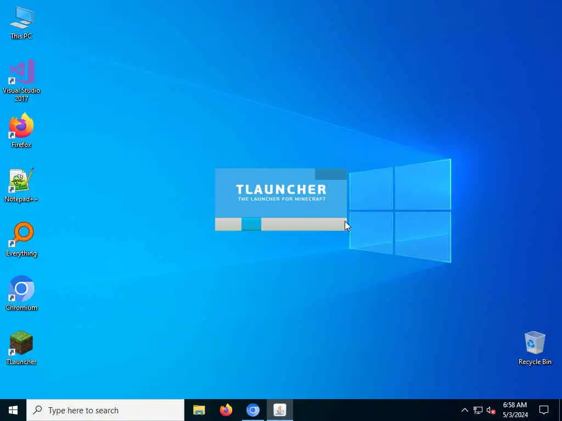Open the clock showing 6:58 AM
562x421 pixels.
[515, 410]
